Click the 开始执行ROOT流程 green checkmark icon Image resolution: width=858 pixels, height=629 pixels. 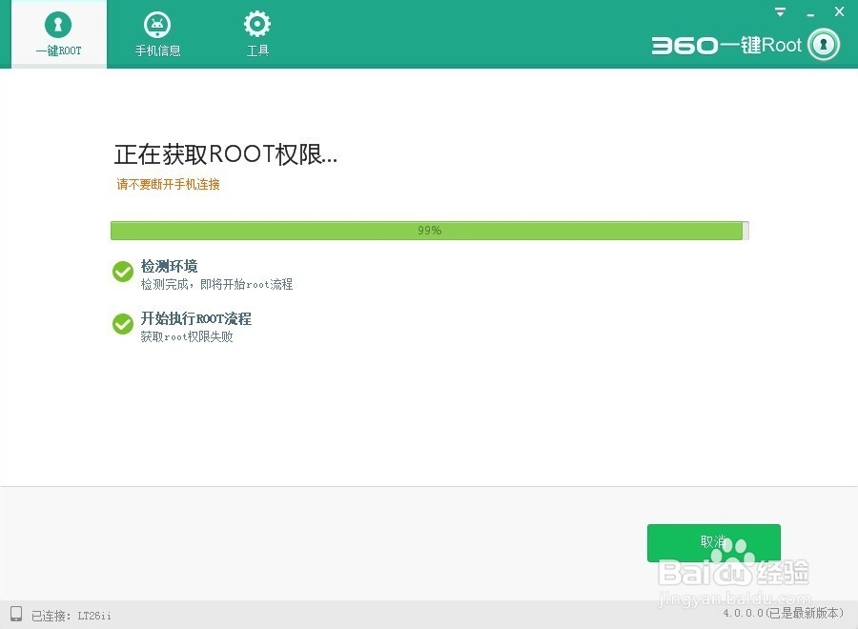tap(123, 324)
